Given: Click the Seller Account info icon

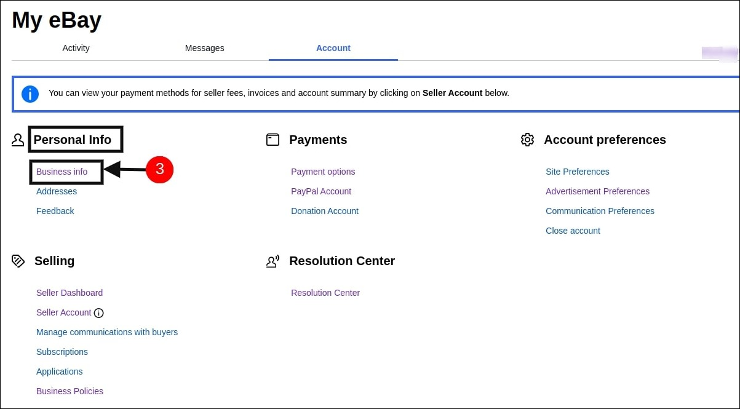Looking at the screenshot, I should pyautogui.click(x=98, y=313).
